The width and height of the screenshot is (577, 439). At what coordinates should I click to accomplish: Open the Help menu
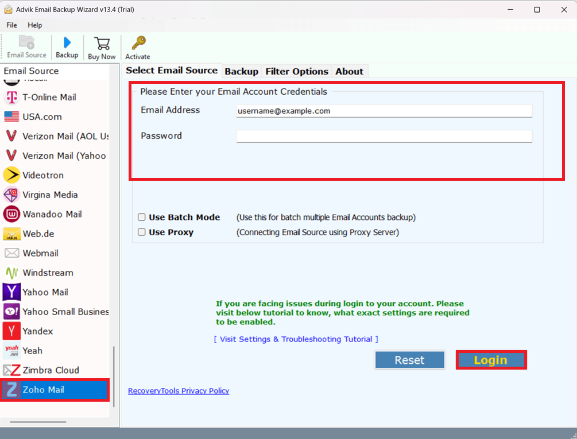click(x=35, y=25)
